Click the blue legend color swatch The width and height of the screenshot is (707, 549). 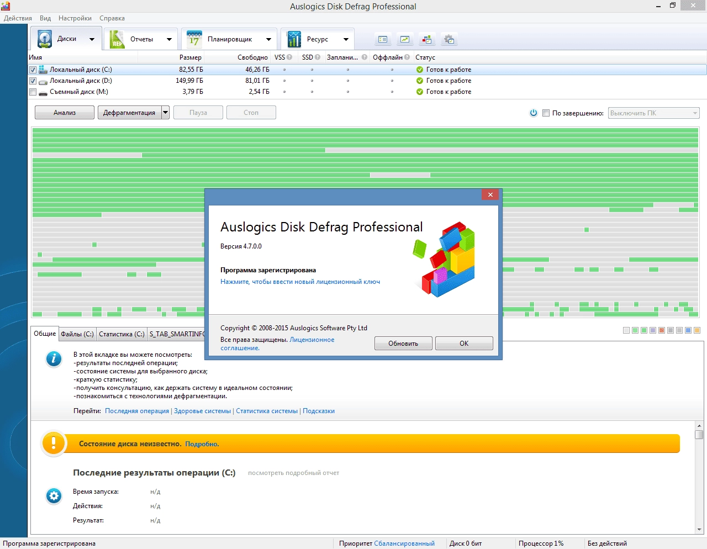pos(688,330)
